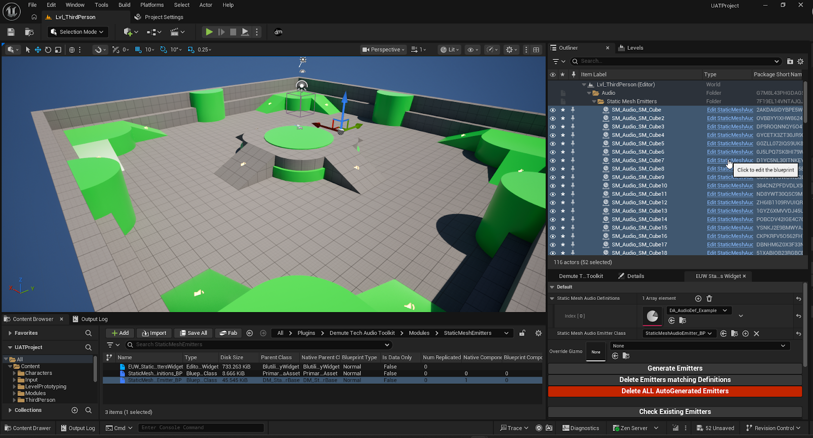Select the Scale gizmo tool

pos(58,50)
